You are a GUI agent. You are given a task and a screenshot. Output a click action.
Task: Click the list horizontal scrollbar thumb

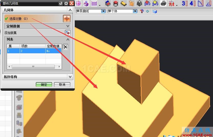pyautogui.click(x=33, y=67)
